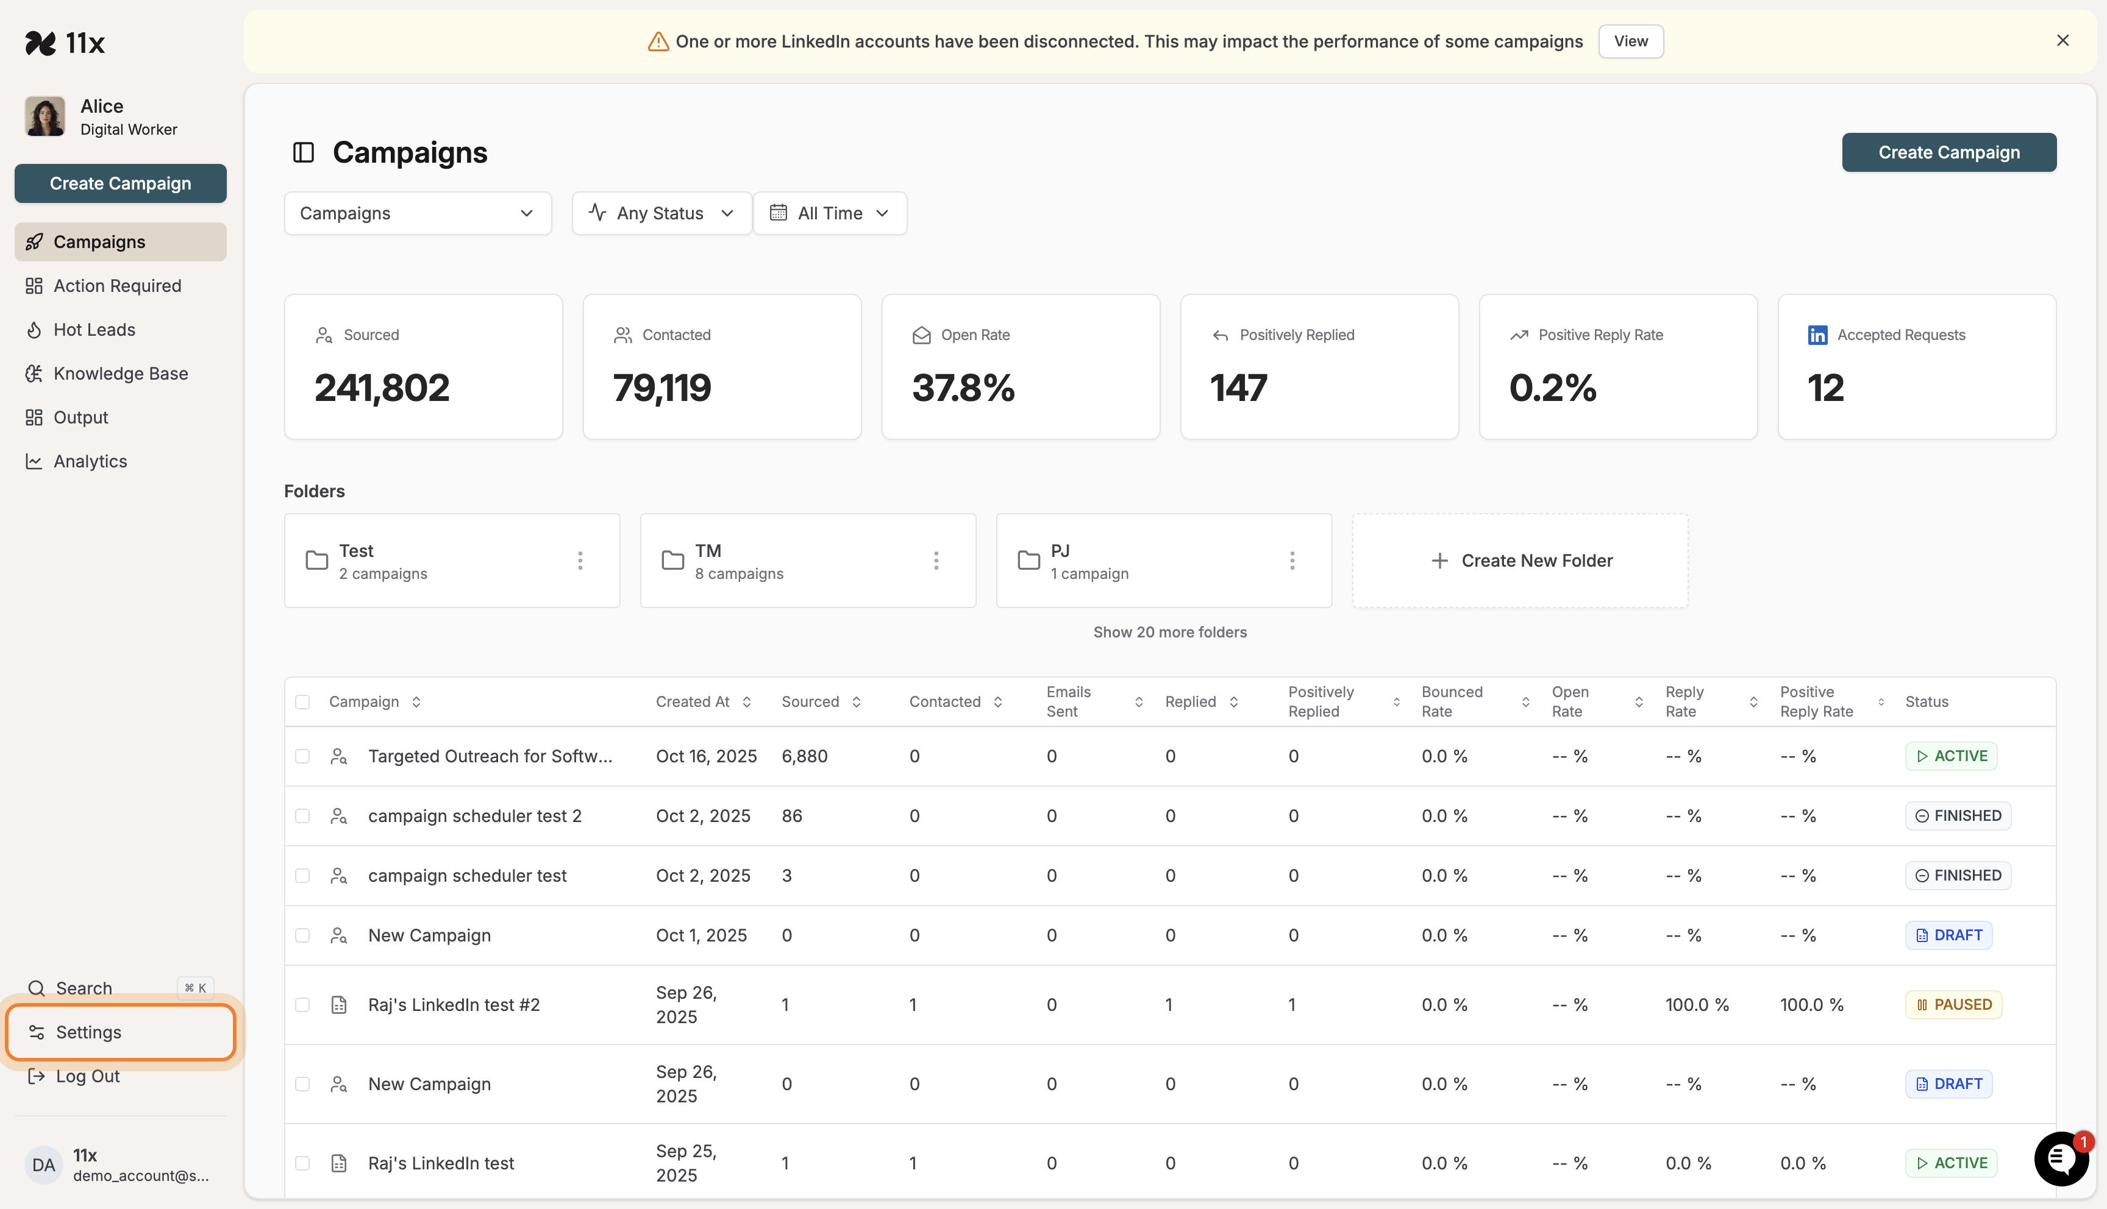Open the Output panel icon
The width and height of the screenshot is (2107, 1209).
click(34, 417)
